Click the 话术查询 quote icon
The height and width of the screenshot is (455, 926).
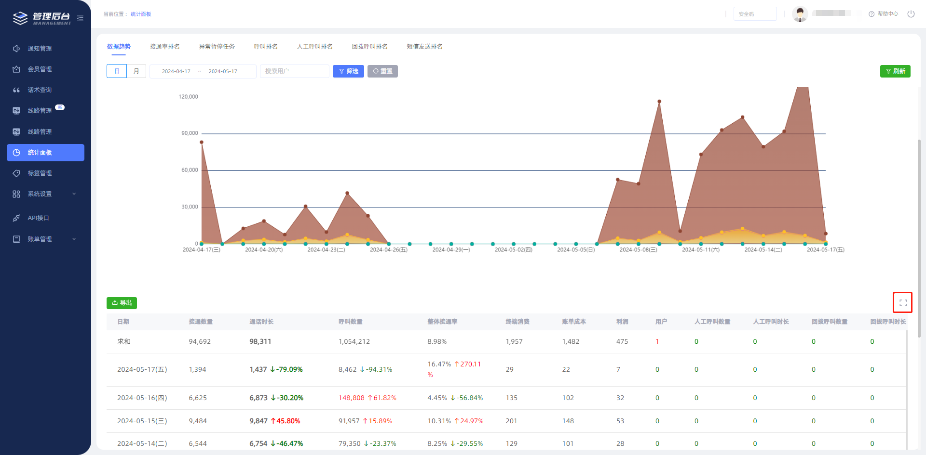(x=16, y=90)
